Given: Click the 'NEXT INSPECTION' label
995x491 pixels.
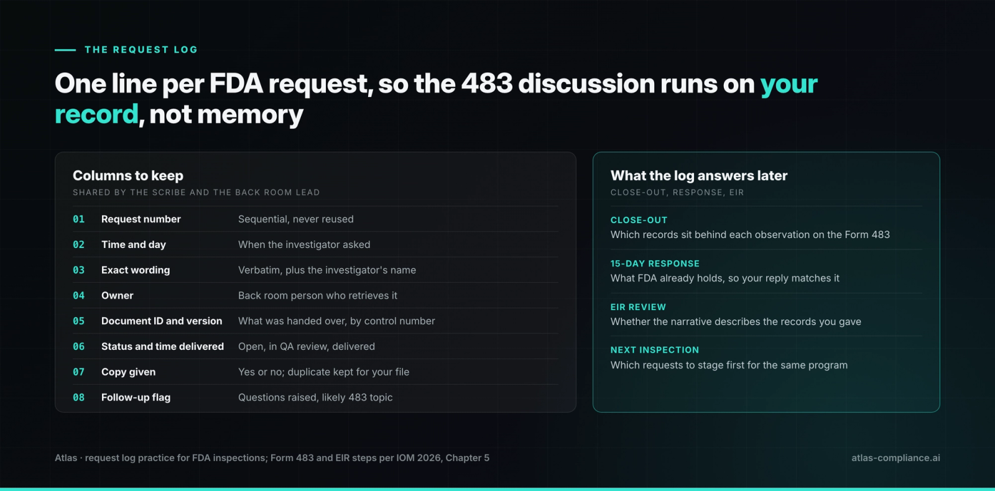Looking at the screenshot, I should coord(655,350).
